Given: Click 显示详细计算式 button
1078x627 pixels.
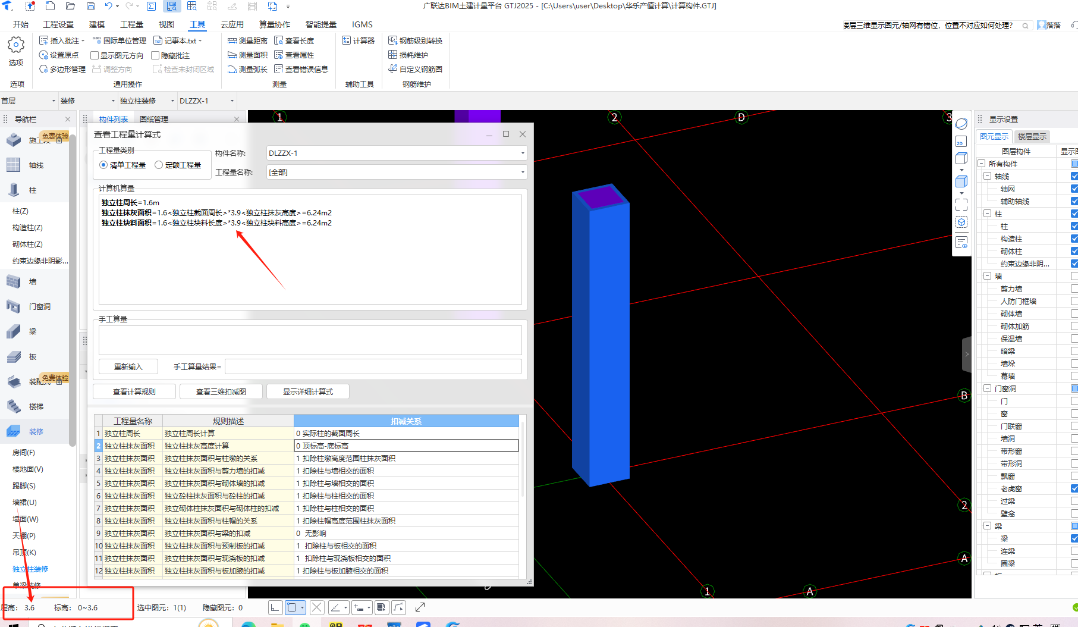Looking at the screenshot, I should (x=308, y=391).
